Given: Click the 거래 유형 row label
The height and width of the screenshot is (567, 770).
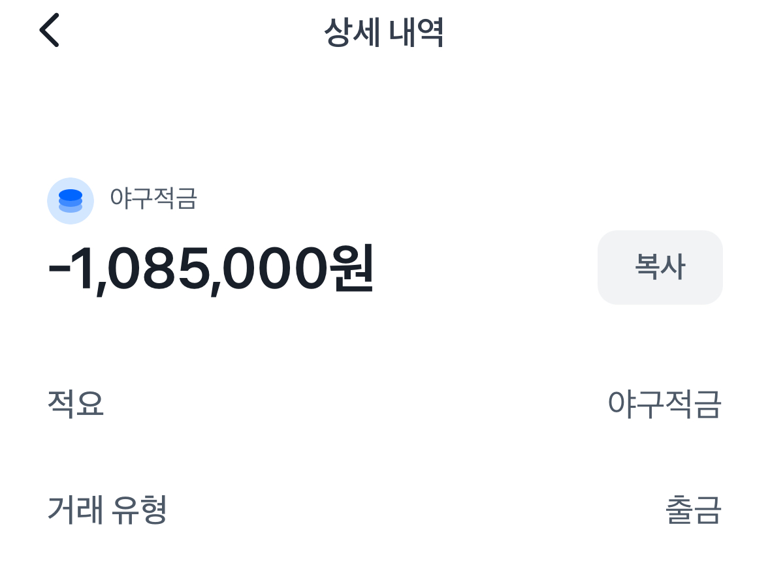Looking at the screenshot, I should 107,510.
